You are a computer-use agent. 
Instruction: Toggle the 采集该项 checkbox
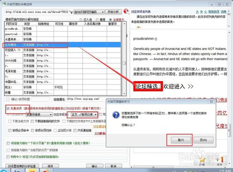[x=8, y=109]
